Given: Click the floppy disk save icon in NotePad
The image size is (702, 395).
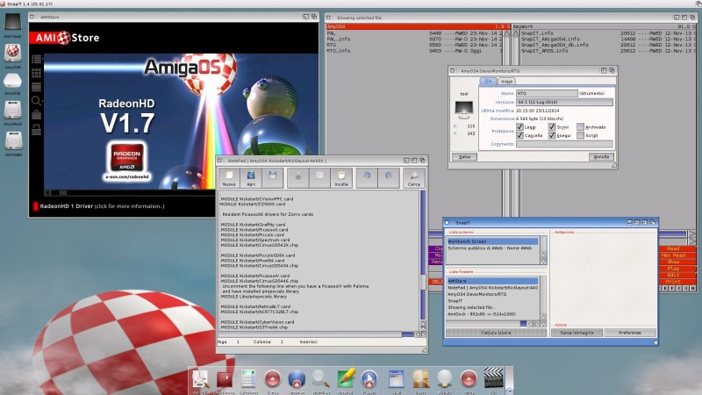Looking at the screenshot, I should pyautogui.click(x=272, y=178).
